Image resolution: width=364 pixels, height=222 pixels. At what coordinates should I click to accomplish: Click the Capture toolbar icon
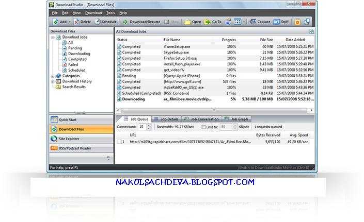[252, 22]
